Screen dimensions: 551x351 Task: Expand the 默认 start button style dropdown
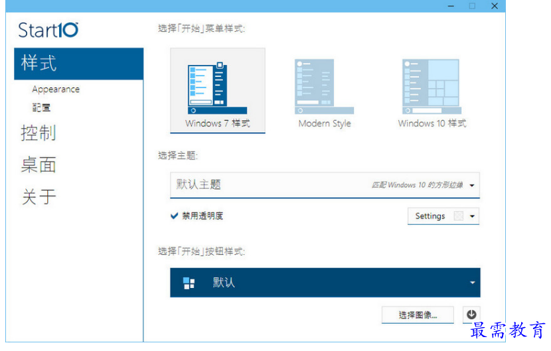(325, 283)
